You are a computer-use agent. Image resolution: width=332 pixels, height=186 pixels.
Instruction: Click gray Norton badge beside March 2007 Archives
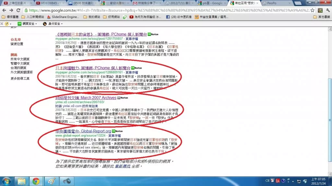(123, 98)
